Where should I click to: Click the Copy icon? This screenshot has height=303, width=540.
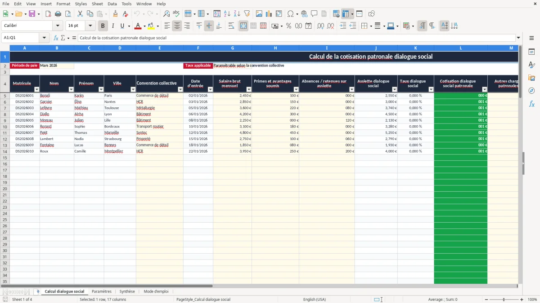point(90,14)
